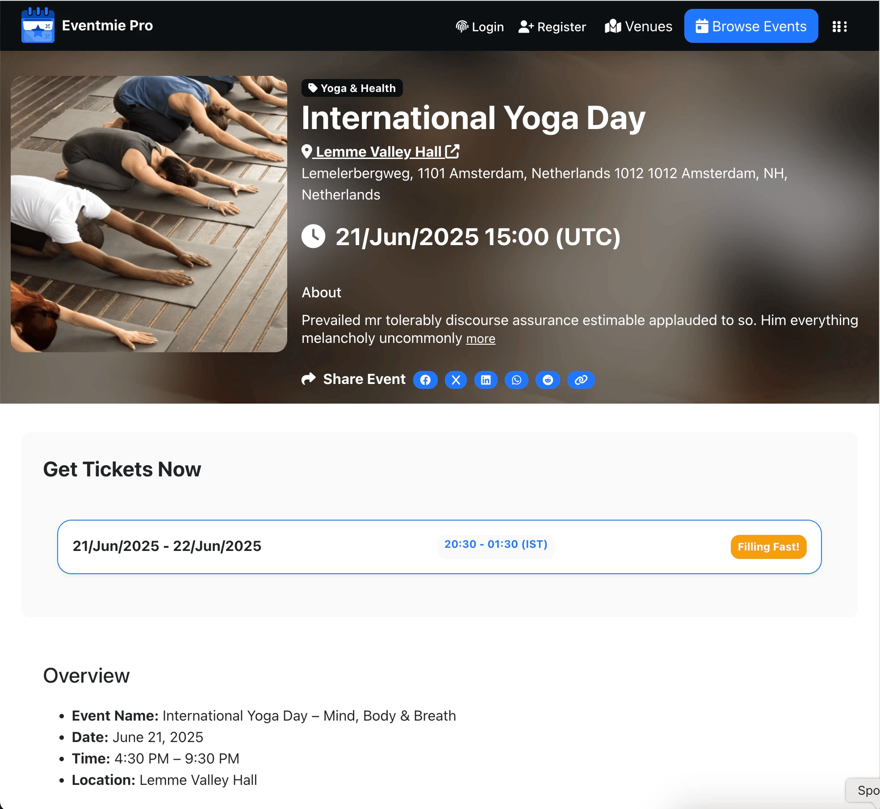880x809 pixels.
Task: Select the 21/Jun/2025 - 22/Jun/2025 ticket slot
Action: click(167, 546)
